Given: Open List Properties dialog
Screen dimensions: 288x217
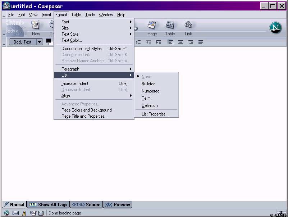Looking at the screenshot, I should click(156, 114).
